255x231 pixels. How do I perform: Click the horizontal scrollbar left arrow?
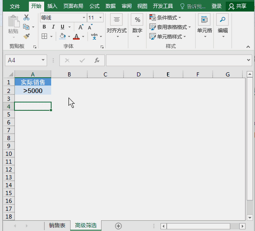[x=163, y=226]
